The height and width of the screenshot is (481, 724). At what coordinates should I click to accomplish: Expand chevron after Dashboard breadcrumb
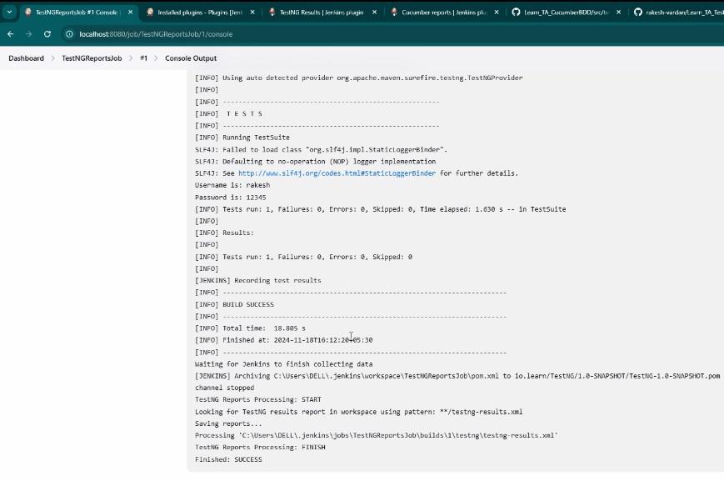(53, 58)
